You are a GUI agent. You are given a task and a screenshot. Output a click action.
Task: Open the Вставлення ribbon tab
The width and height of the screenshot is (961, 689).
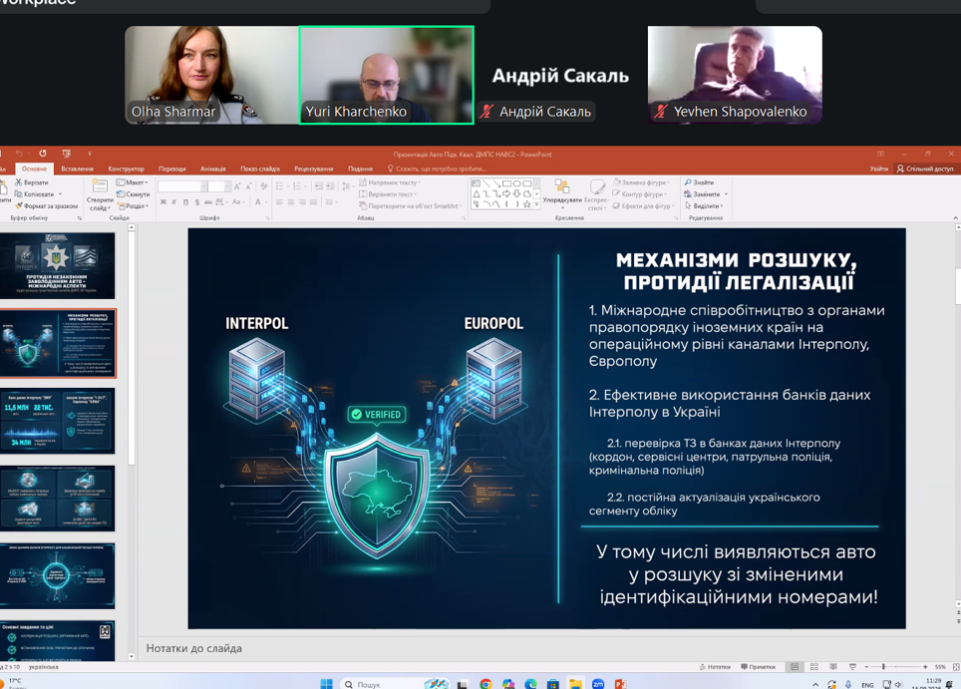pos(77,169)
